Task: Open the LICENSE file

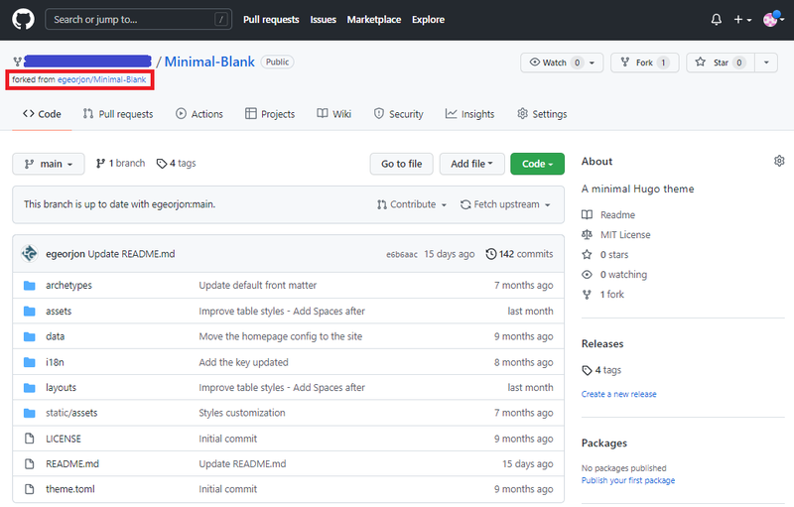Action: [x=64, y=439]
